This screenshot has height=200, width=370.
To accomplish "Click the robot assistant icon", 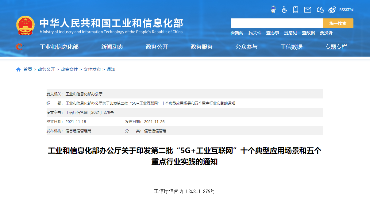I will (x=273, y=10).
